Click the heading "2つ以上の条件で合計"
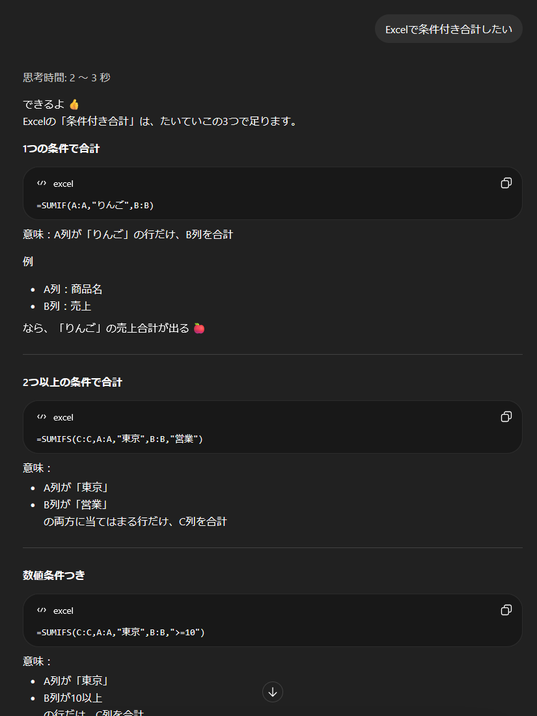537x716 pixels. 72,382
